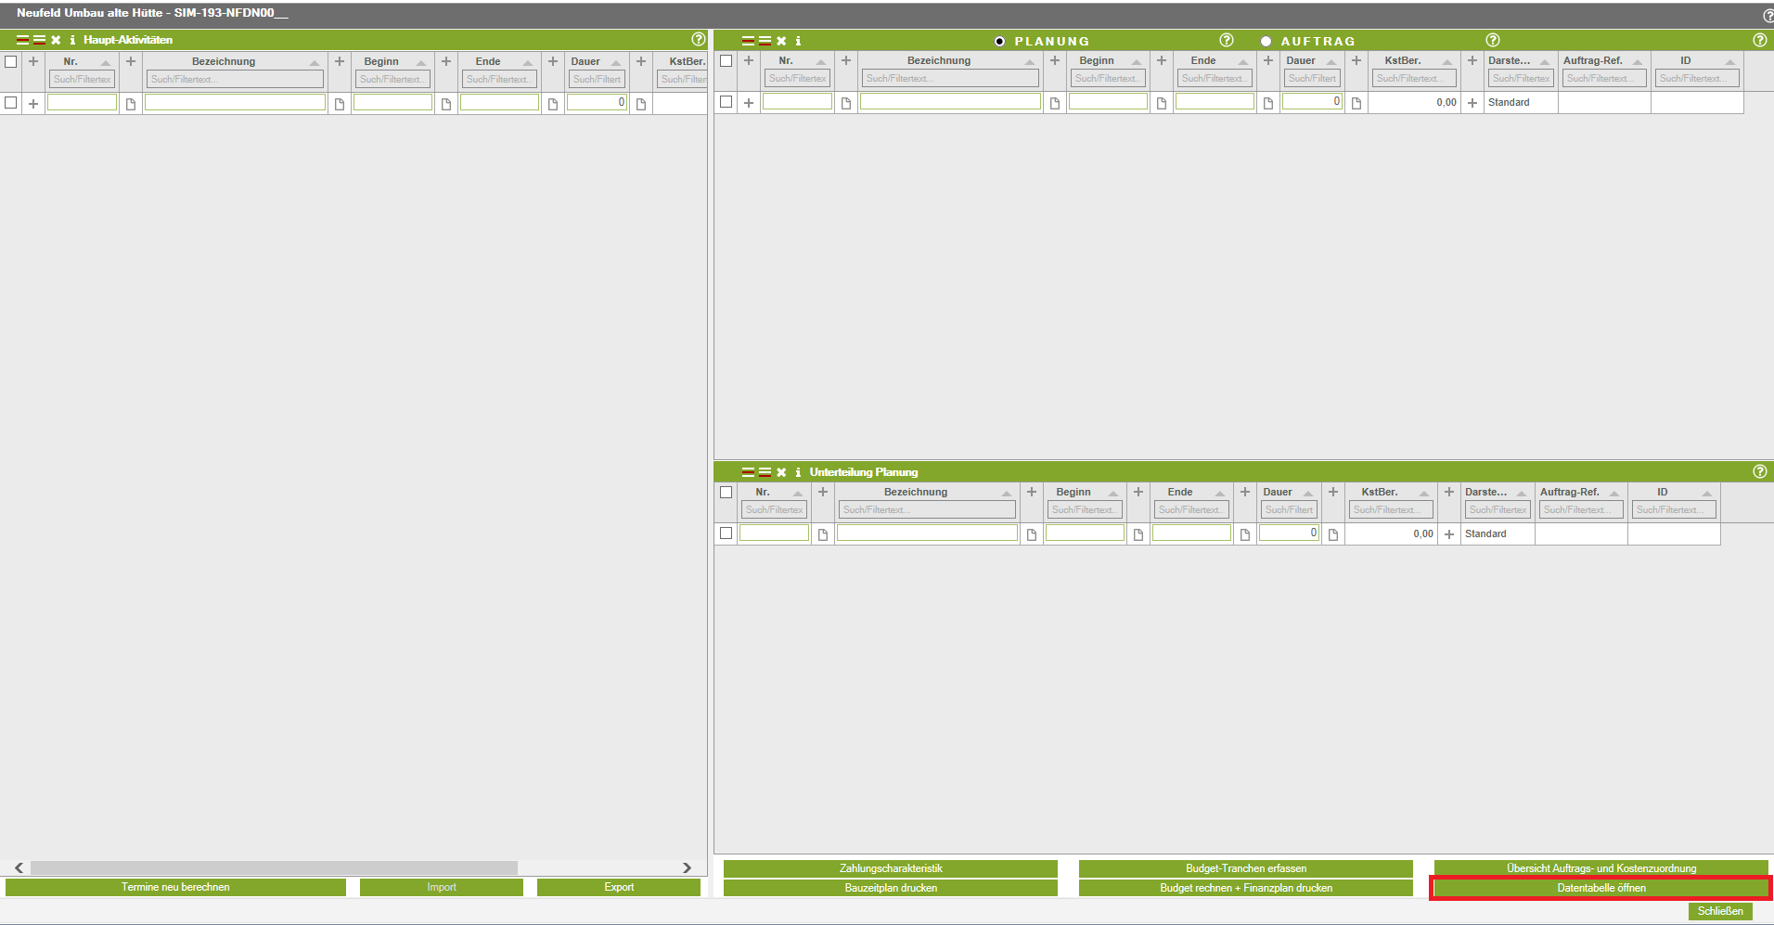1774x925 pixels.
Task: Click help icon next to PLANUNG
Action: [x=1226, y=40]
